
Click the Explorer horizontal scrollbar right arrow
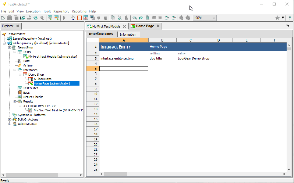click(81, 175)
